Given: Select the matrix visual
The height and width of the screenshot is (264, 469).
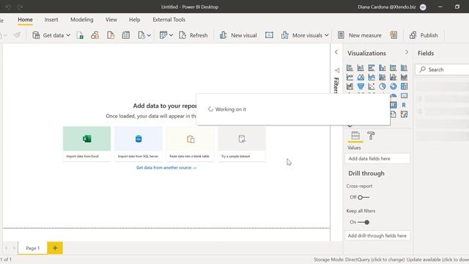Looking at the screenshot, I should (x=394, y=105).
